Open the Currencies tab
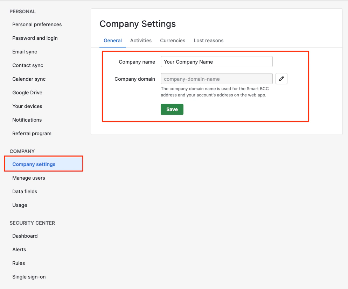 [x=172, y=41]
